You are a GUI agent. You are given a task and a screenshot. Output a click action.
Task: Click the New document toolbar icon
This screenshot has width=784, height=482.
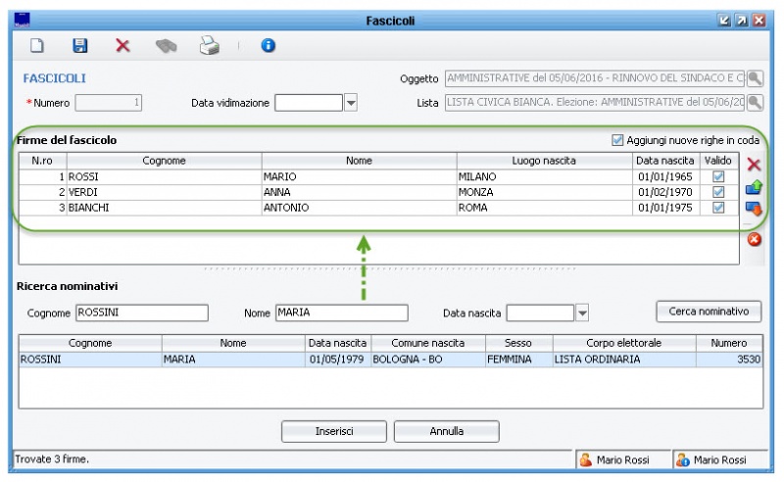point(36,45)
